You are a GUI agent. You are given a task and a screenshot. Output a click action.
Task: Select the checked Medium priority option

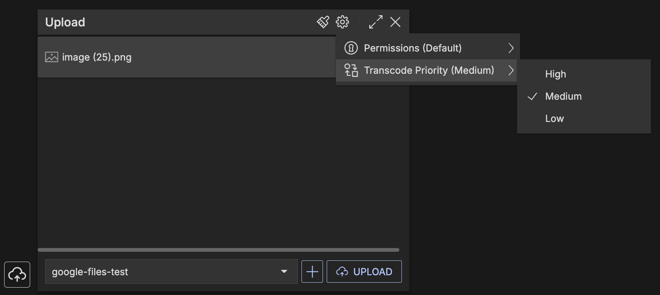(x=563, y=96)
